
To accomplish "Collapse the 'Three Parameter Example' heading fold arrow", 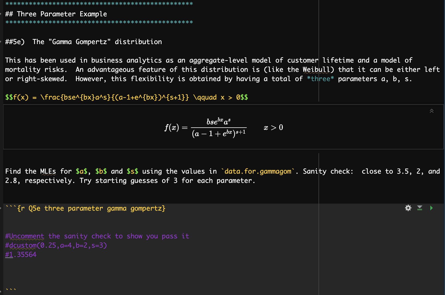I will [x=1, y=14].
